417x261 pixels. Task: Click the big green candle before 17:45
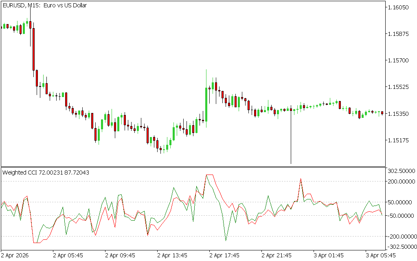point(206,104)
